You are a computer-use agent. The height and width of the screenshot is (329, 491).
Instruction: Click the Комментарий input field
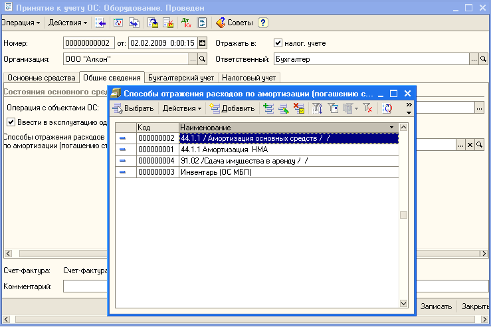point(86,287)
